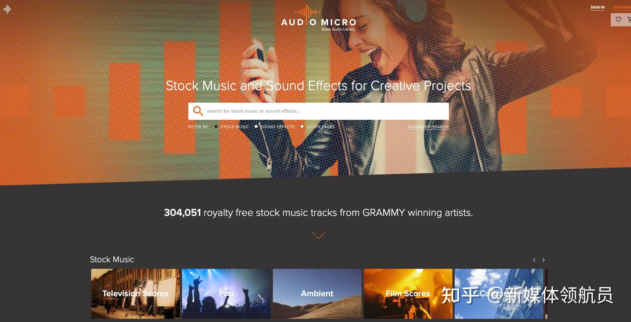Click the orange down chevron arrow
This screenshot has height=322, width=631.
[318, 235]
